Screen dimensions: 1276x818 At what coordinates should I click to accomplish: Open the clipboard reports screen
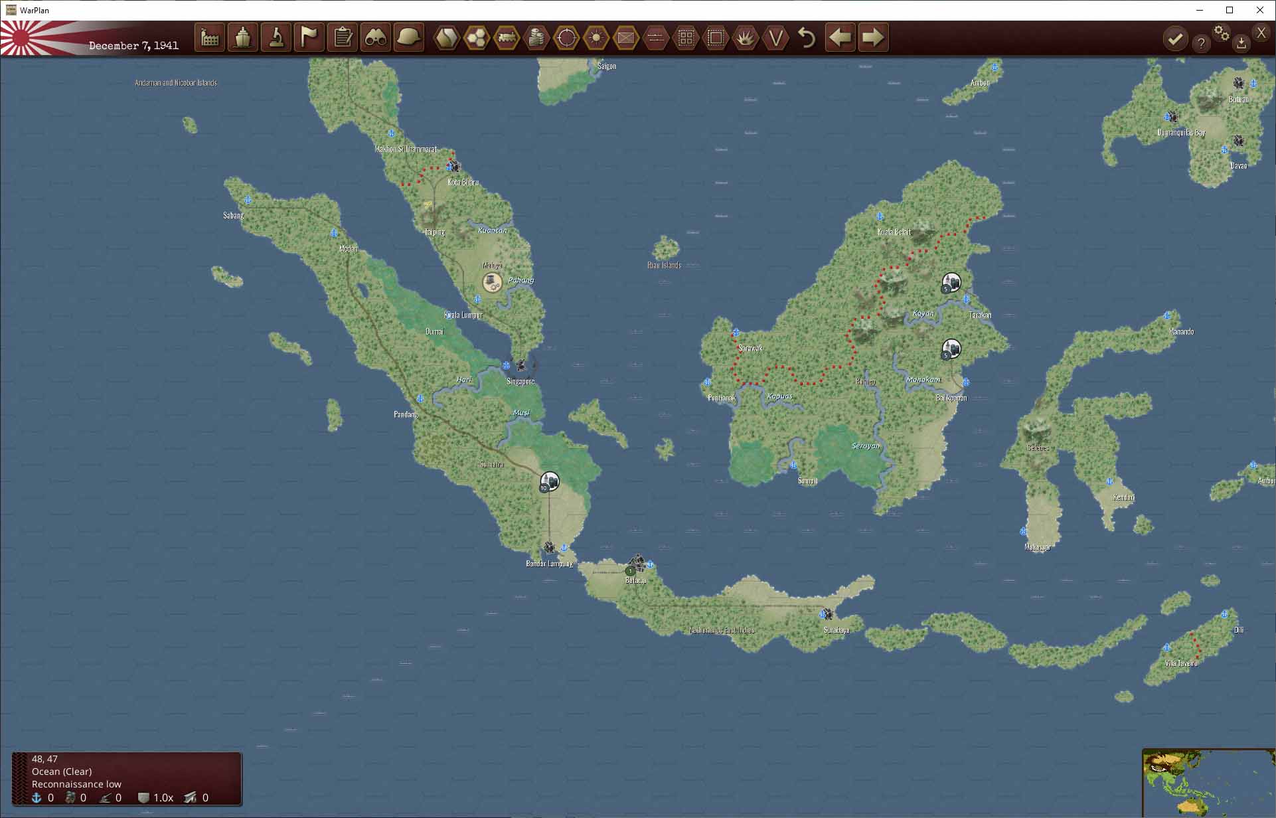[x=343, y=38]
